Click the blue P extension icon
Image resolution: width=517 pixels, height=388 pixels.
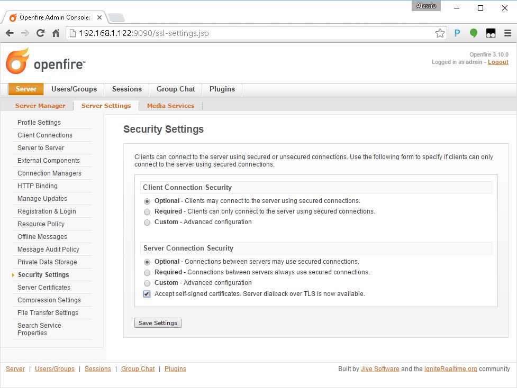[x=457, y=33]
